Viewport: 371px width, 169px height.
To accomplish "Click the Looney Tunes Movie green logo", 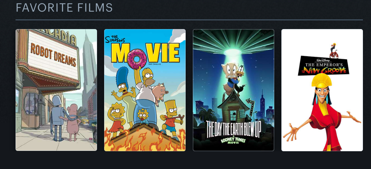I will coord(234,141).
